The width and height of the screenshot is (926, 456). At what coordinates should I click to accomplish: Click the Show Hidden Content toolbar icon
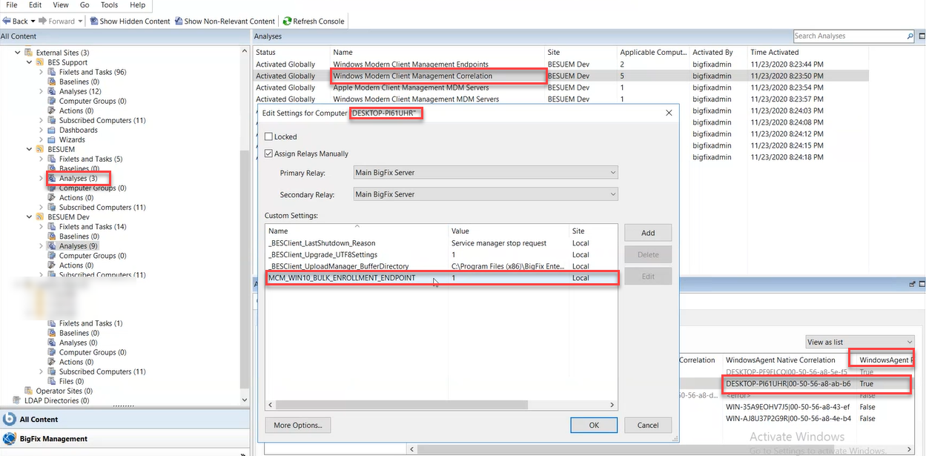(x=94, y=21)
